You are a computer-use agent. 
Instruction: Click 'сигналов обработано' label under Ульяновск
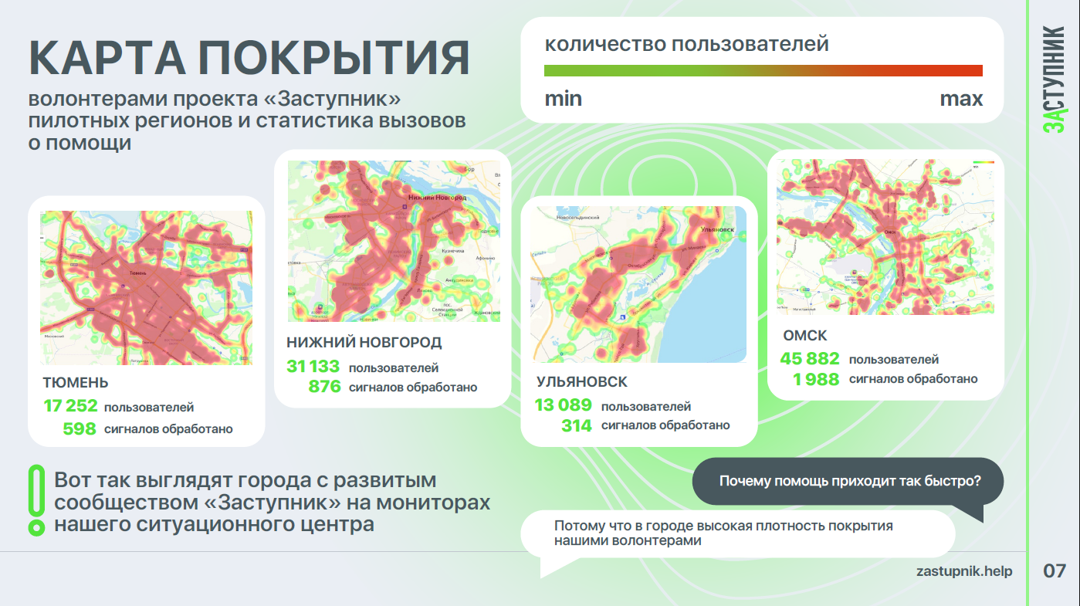[665, 425]
